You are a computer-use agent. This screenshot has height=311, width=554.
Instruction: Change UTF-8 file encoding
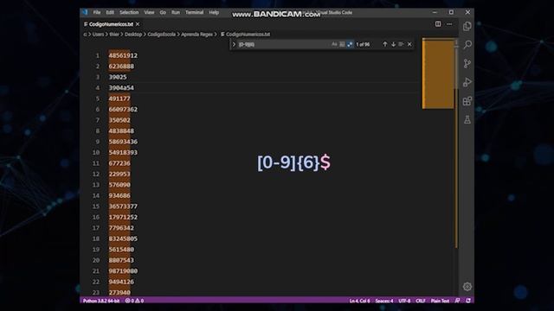[x=404, y=301]
